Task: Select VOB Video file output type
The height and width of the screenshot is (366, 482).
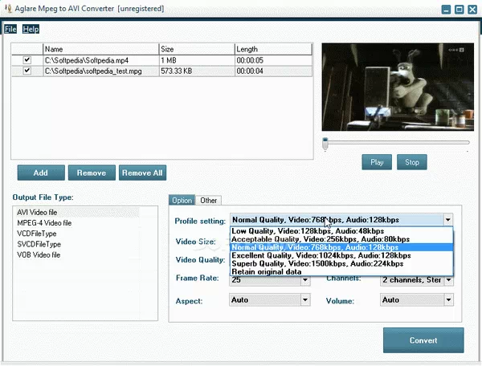Action: coord(76,255)
